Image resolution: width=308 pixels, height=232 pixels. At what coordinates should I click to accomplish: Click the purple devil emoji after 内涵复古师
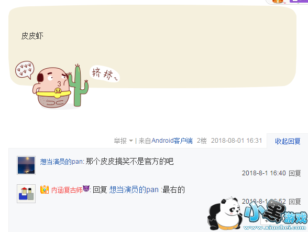tap(86, 188)
